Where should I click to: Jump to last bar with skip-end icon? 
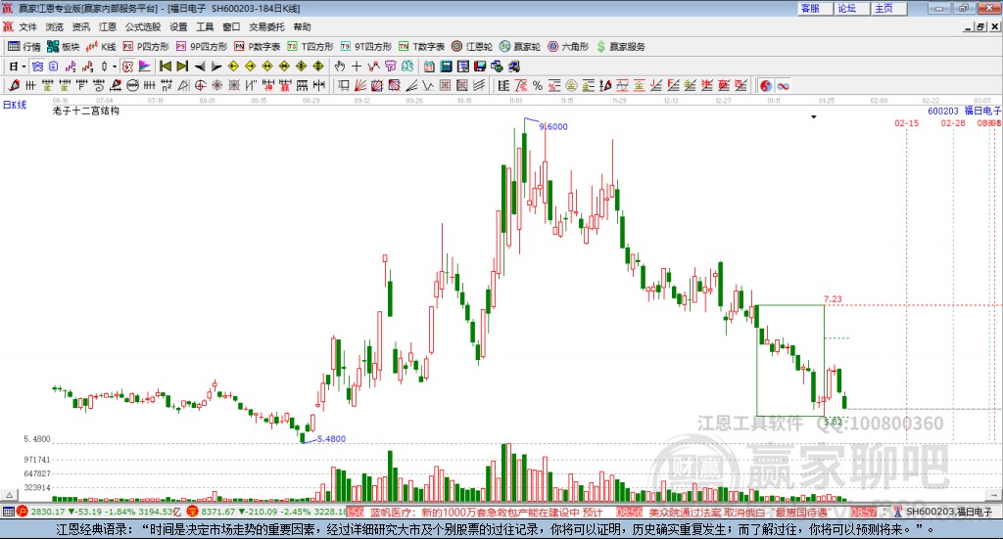182,67
